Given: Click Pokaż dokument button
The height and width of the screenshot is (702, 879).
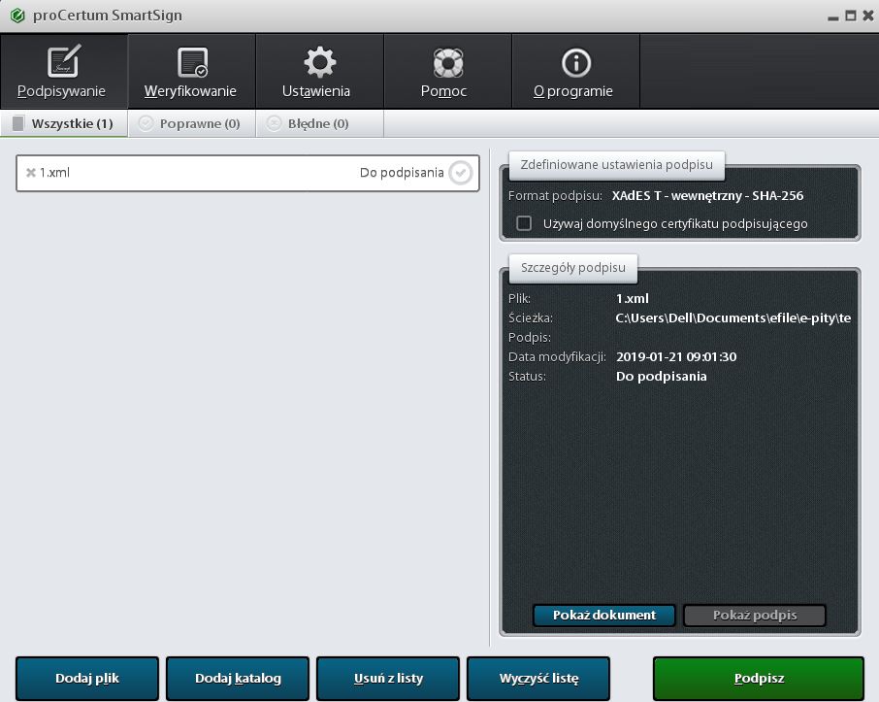Looking at the screenshot, I should coord(603,615).
